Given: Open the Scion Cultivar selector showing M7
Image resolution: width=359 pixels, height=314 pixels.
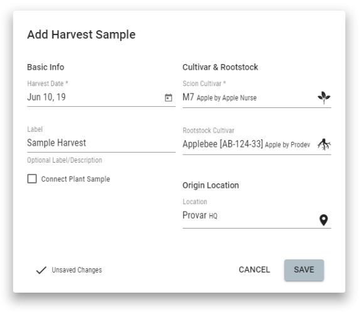Looking at the screenshot, I should click(x=257, y=97).
